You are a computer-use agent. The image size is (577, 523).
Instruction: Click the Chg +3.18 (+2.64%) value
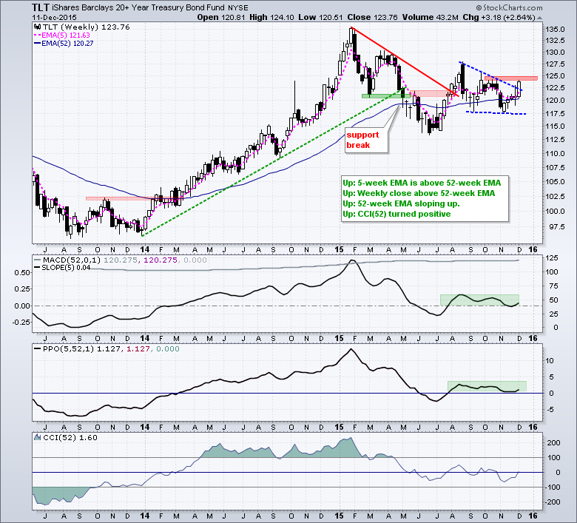[499, 17]
